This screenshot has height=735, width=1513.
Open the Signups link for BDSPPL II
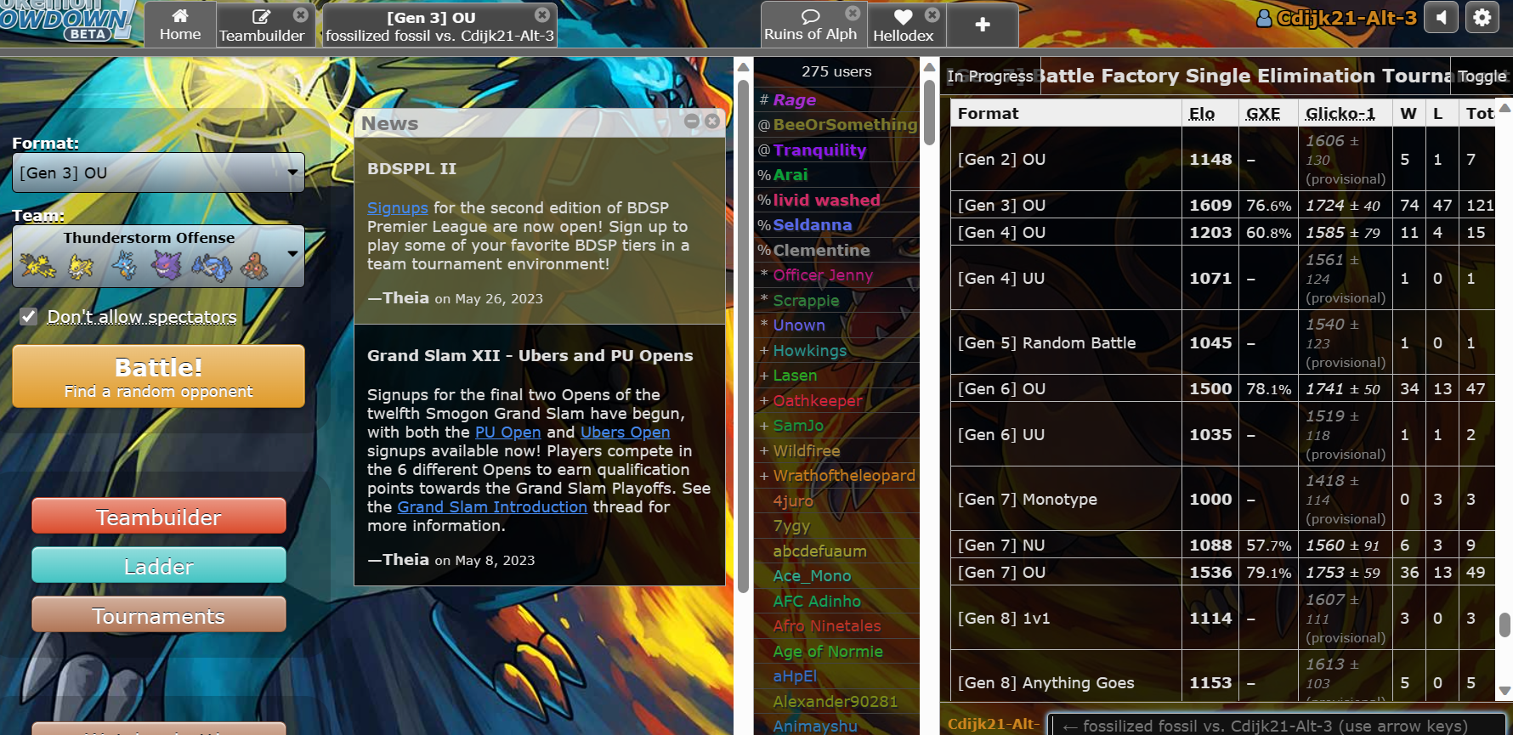tap(398, 207)
